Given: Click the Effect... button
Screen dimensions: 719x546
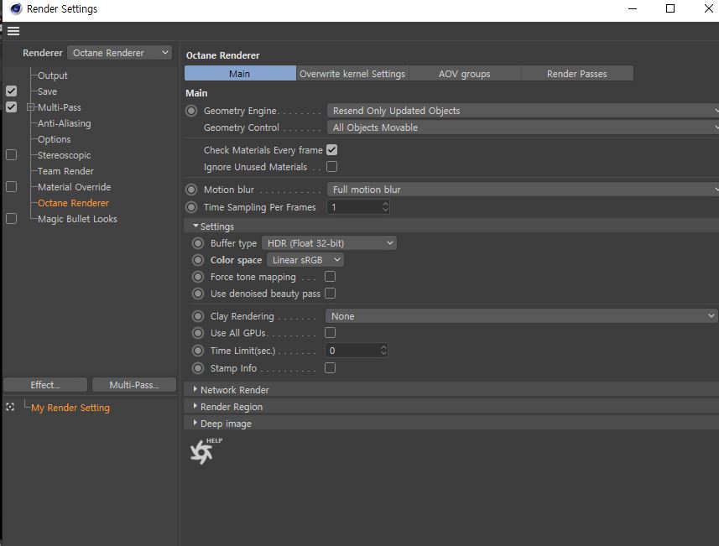Looking at the screenshot, I should click(45, 385).
